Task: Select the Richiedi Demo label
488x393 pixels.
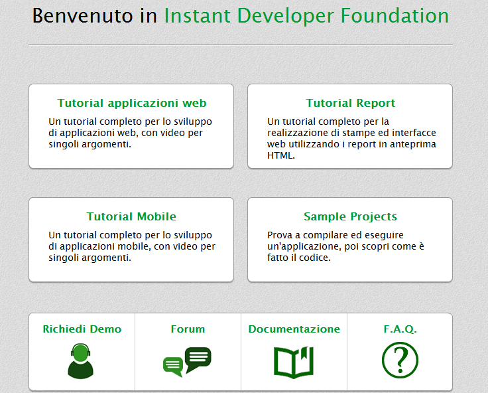Action: pyautogui.click(x=82, y=329)
